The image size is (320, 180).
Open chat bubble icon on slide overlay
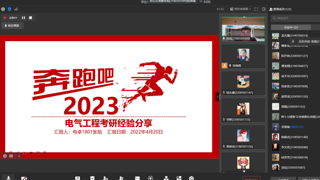click(x=11, y=156)
